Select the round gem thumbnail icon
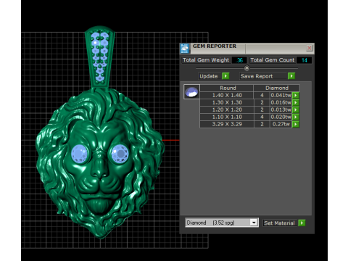The image size is (348, 261). pyautogui.click(x=191, y=92)
